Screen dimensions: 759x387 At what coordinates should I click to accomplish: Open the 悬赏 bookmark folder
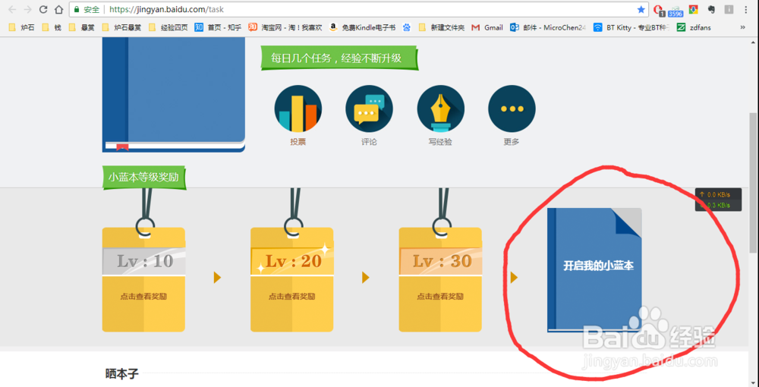click(x=81, y=27)
